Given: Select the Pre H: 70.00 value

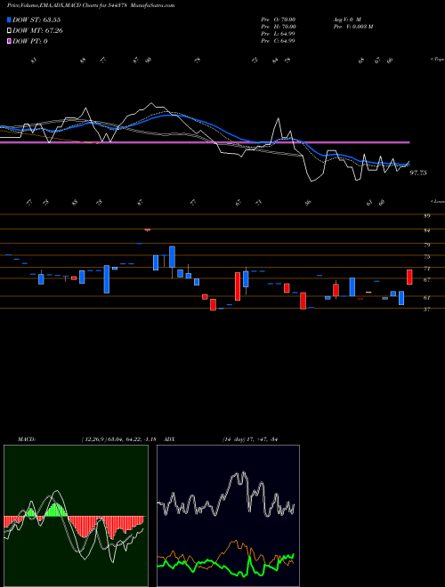Looking at the screenshot, I should [x=279, y=27].
